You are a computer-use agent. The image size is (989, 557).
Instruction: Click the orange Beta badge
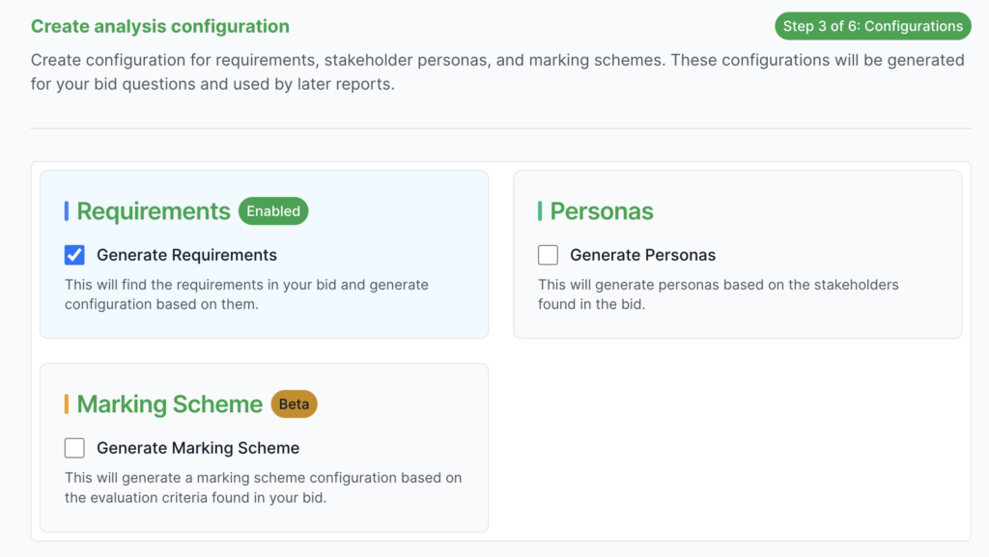coord(294,404)
